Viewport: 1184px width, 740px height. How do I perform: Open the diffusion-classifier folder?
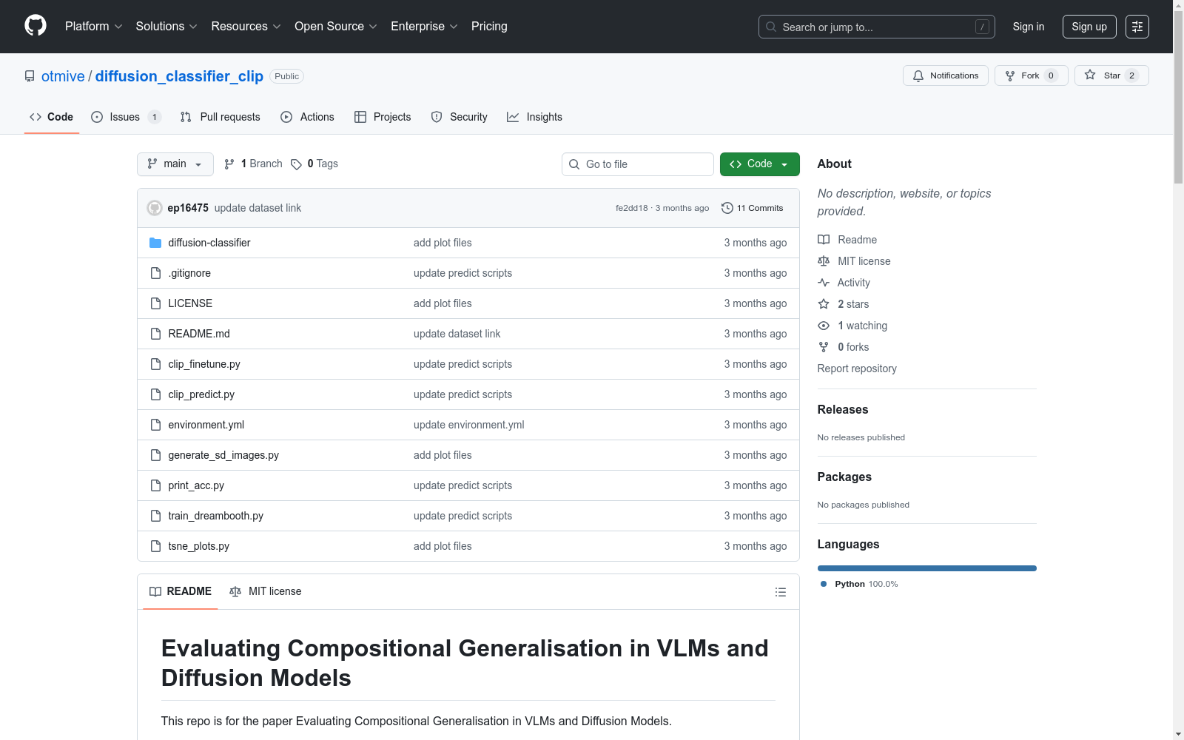209,243
